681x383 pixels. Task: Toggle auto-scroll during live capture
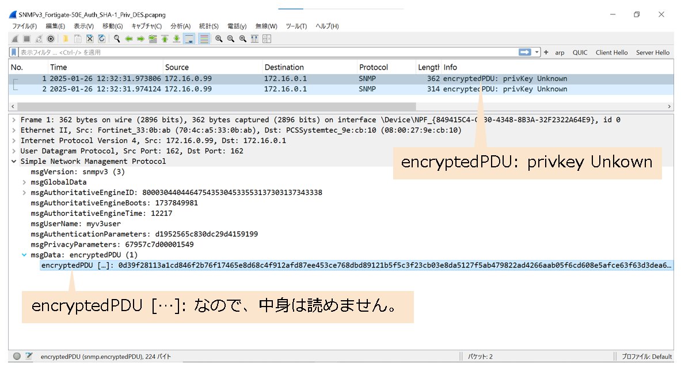point(189,39)
